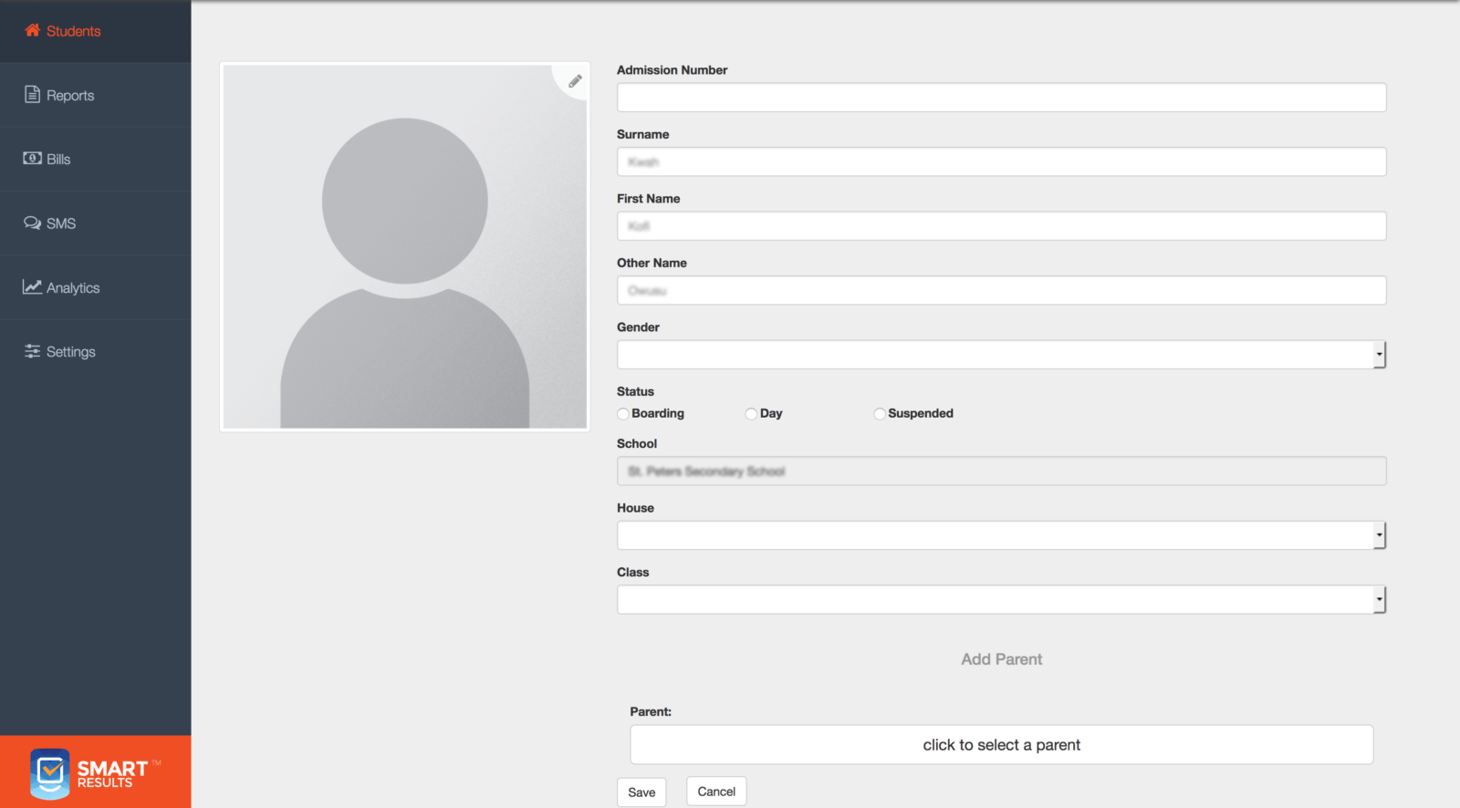The image size is (1460, 808).
Task: Go to the Analytics section
Action: 73,288
